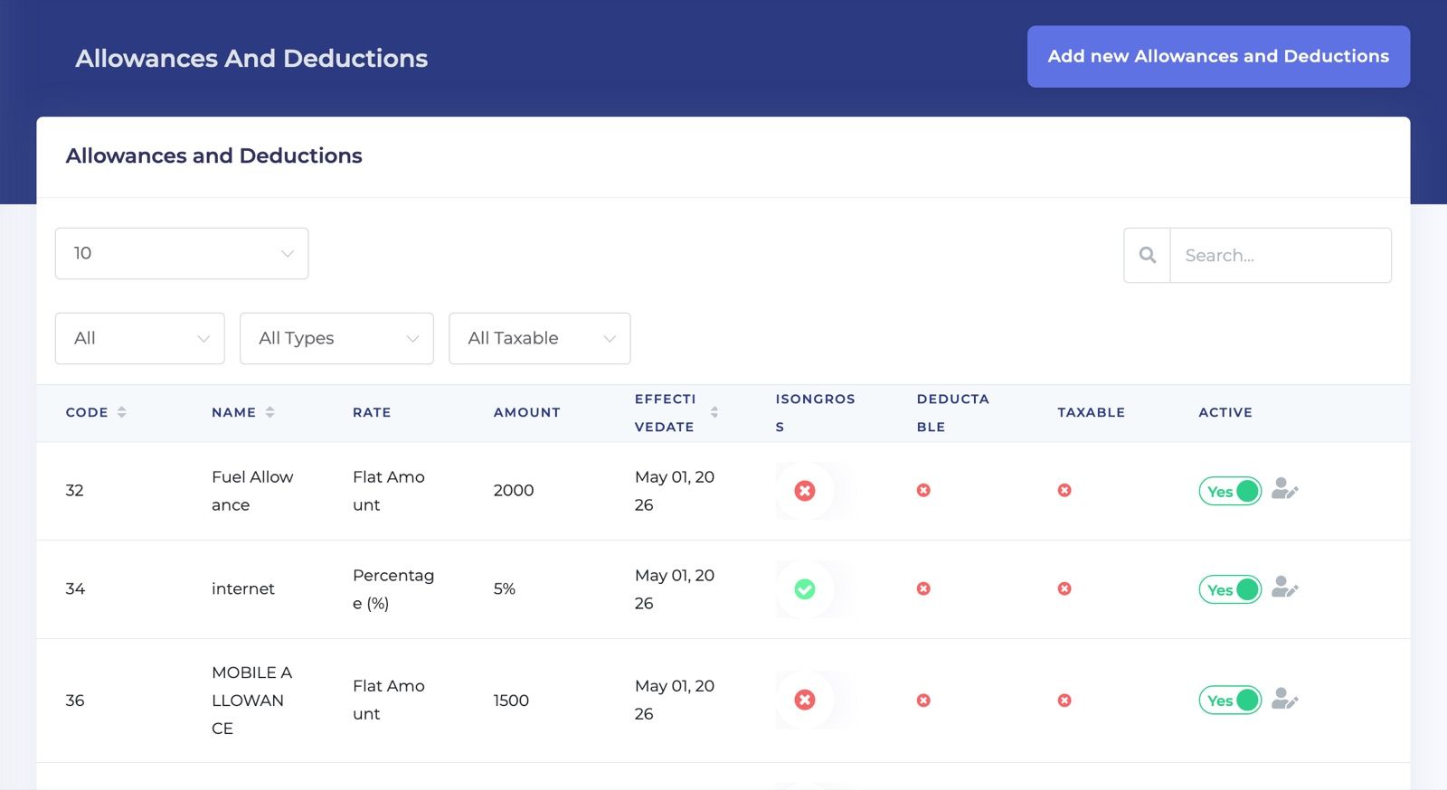Toggle Active switch for Fuel Allowance
Screen dimensions: 1447x790
pos(1230,491)
